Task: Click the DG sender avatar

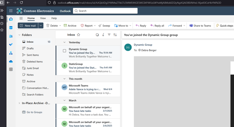Action: tap(128, 47)
